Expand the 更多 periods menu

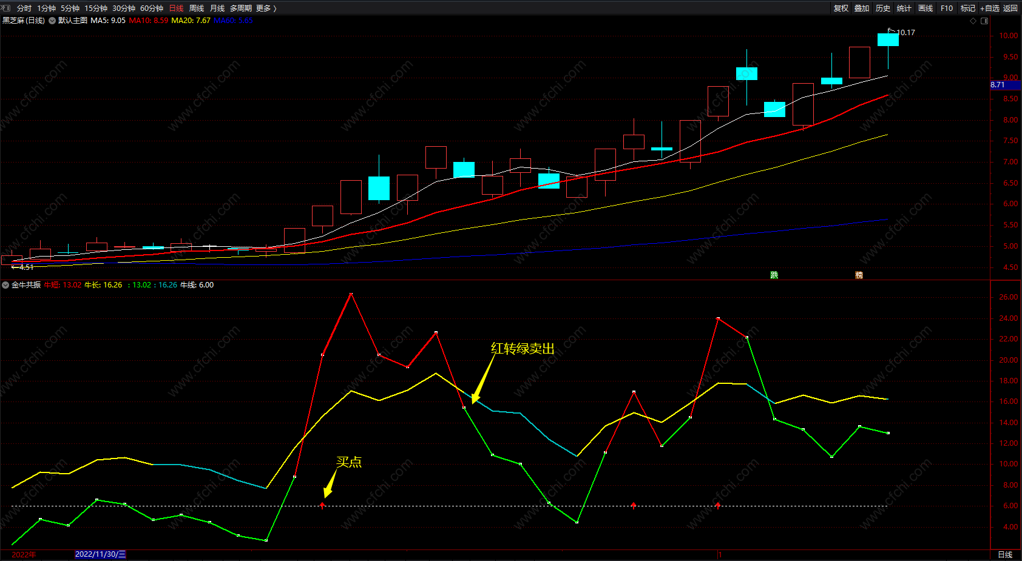[x=266, y=8]
